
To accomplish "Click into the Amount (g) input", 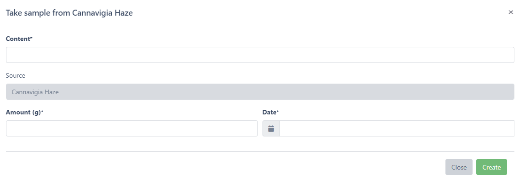I will (x=131, y=129).
